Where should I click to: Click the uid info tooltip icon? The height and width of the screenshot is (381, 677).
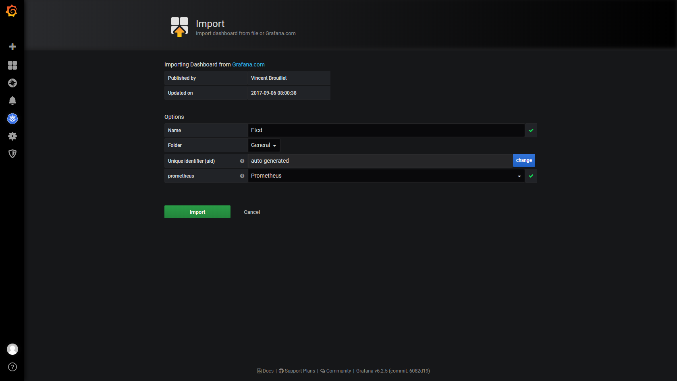(x=242, y=161)
